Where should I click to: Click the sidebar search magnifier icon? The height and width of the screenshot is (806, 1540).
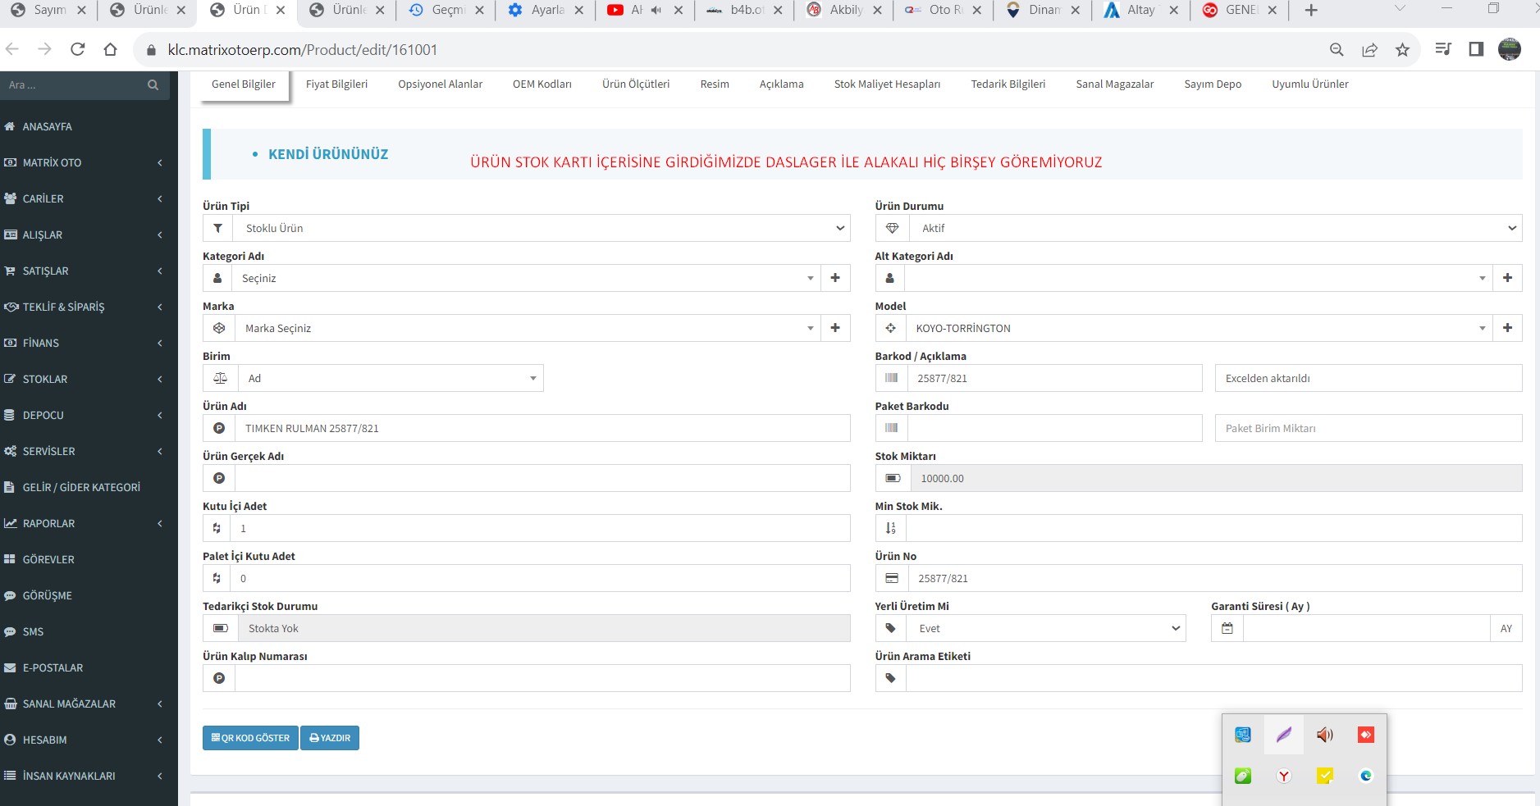tap(153, 85)
